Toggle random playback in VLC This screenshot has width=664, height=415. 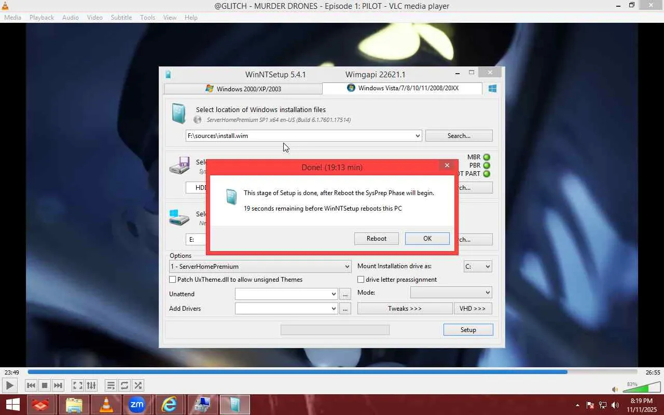[x=138, y=385]
